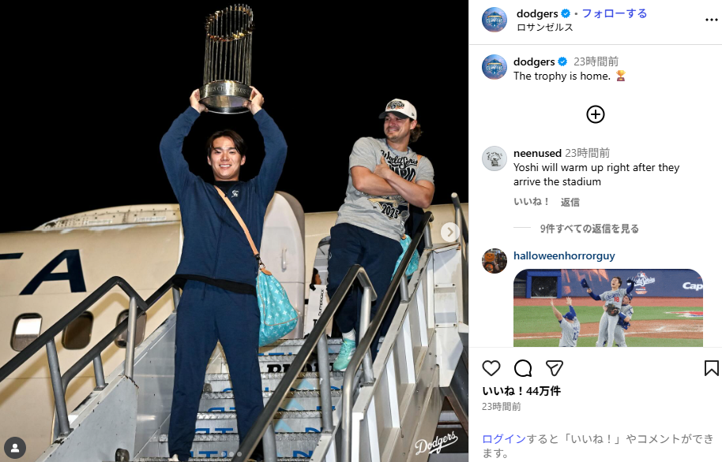Open halloweenhorrorguy username link
The height and width of the screenshot is (462, 722).
pos(564,255)
